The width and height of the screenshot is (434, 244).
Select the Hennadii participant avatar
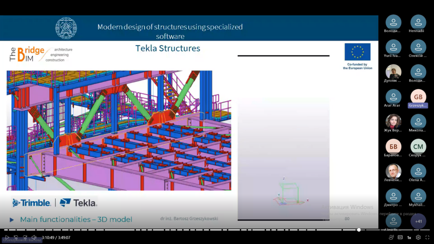(418, 22)
